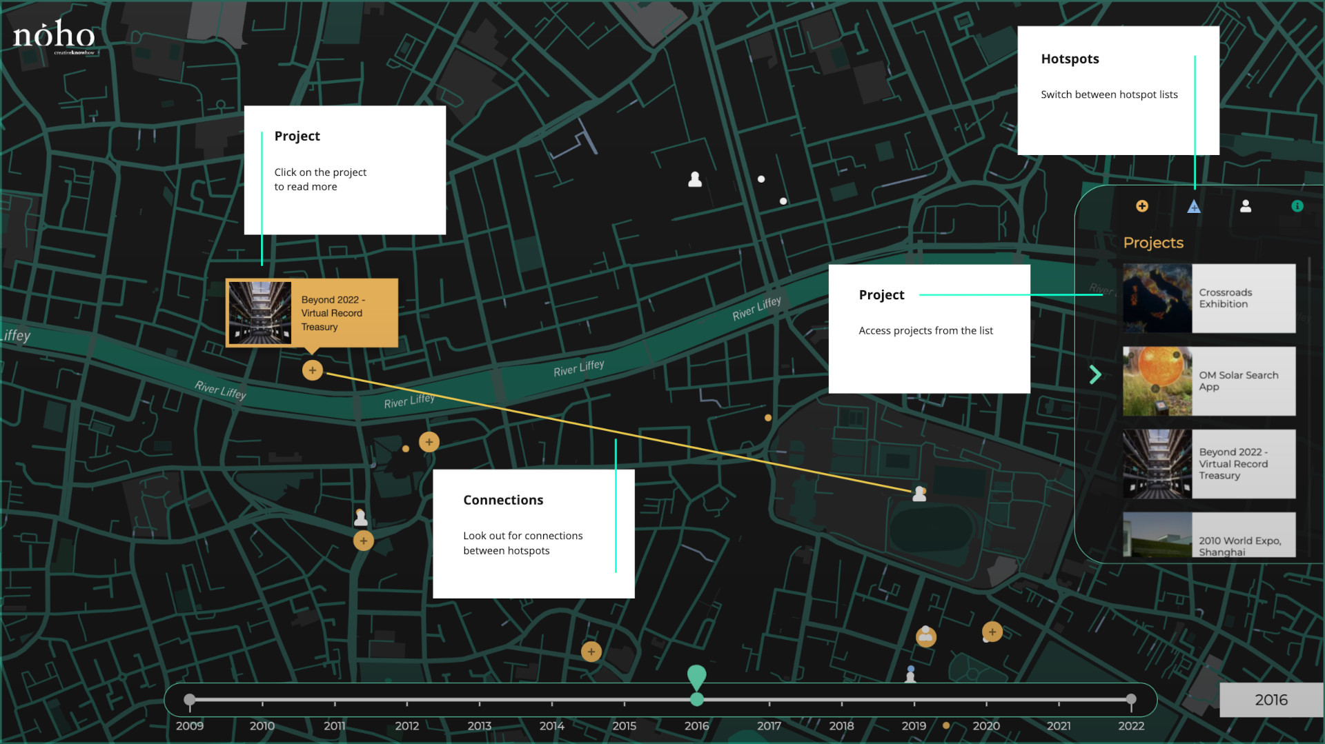Viewport: 1325px width, 744px height.
Task: Click the 2016 year display box
Action: coord(1271,700)
